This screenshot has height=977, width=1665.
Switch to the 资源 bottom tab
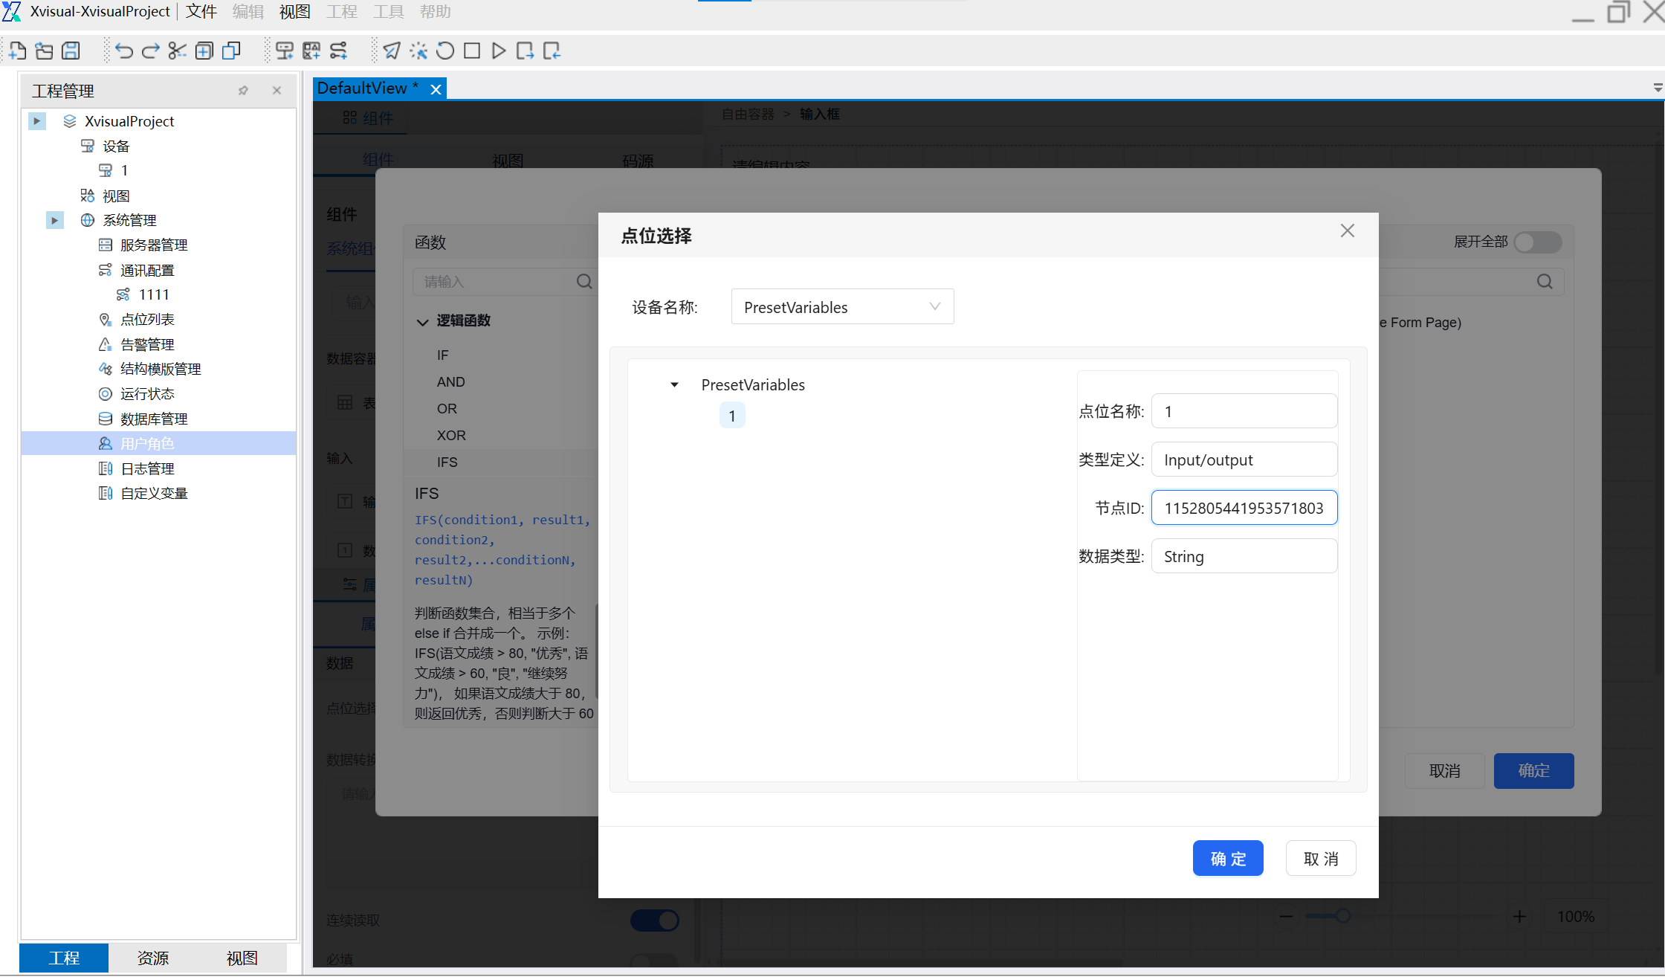[x=153, y=958]
